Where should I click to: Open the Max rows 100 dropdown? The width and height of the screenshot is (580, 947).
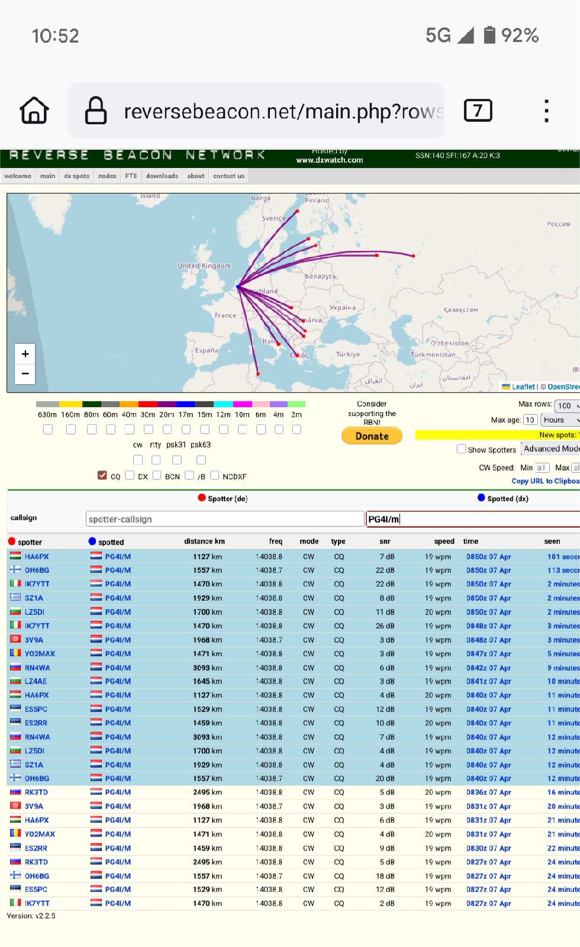(567, 405)
